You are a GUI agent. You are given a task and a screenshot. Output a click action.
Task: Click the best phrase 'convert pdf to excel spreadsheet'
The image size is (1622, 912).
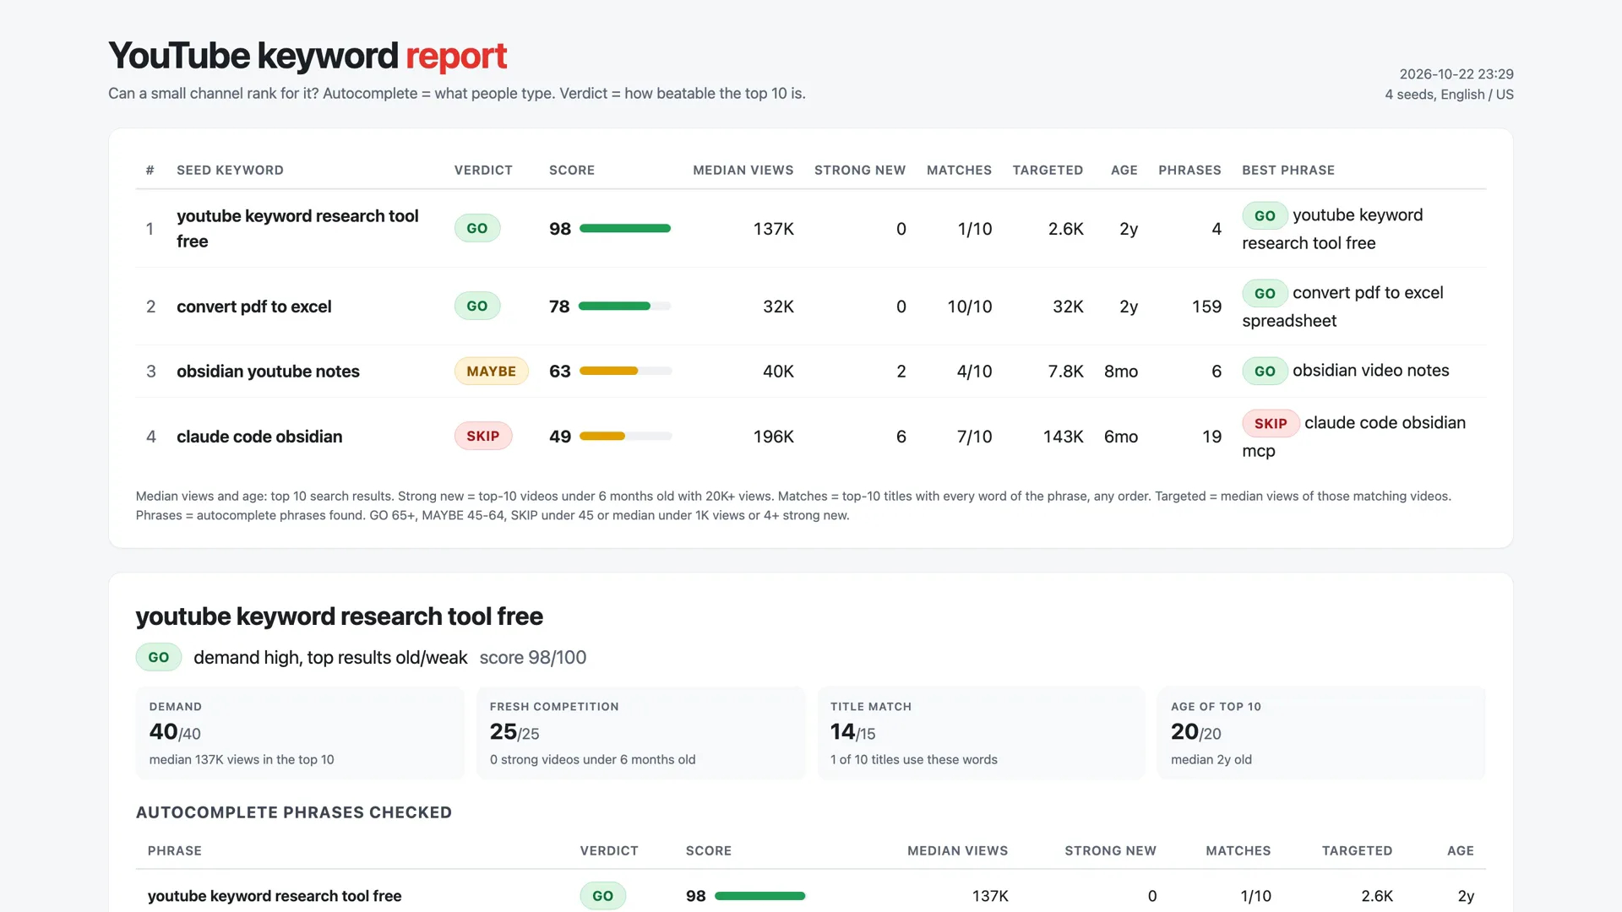click(1343, 307)
